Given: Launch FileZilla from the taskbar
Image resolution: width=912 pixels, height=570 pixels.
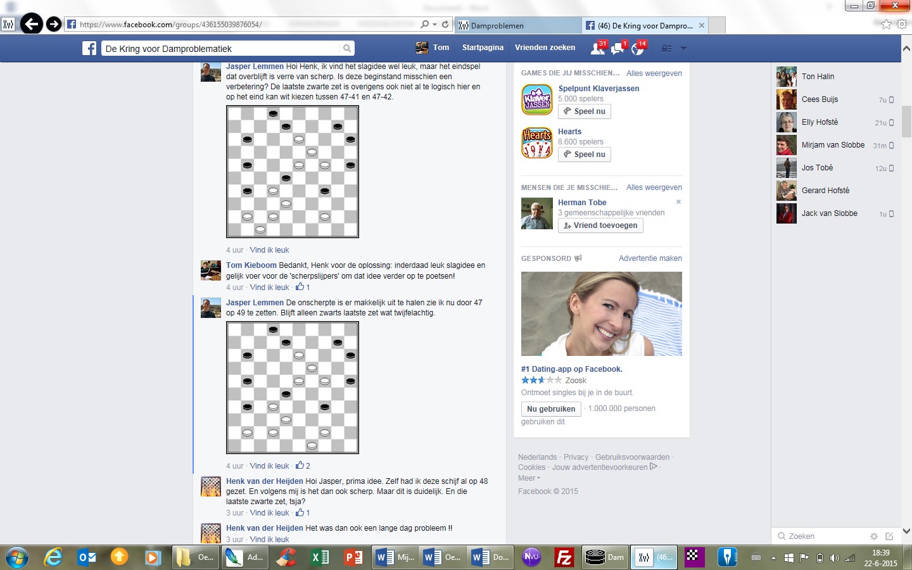Looking at the screenshot, I should point(564,557).
